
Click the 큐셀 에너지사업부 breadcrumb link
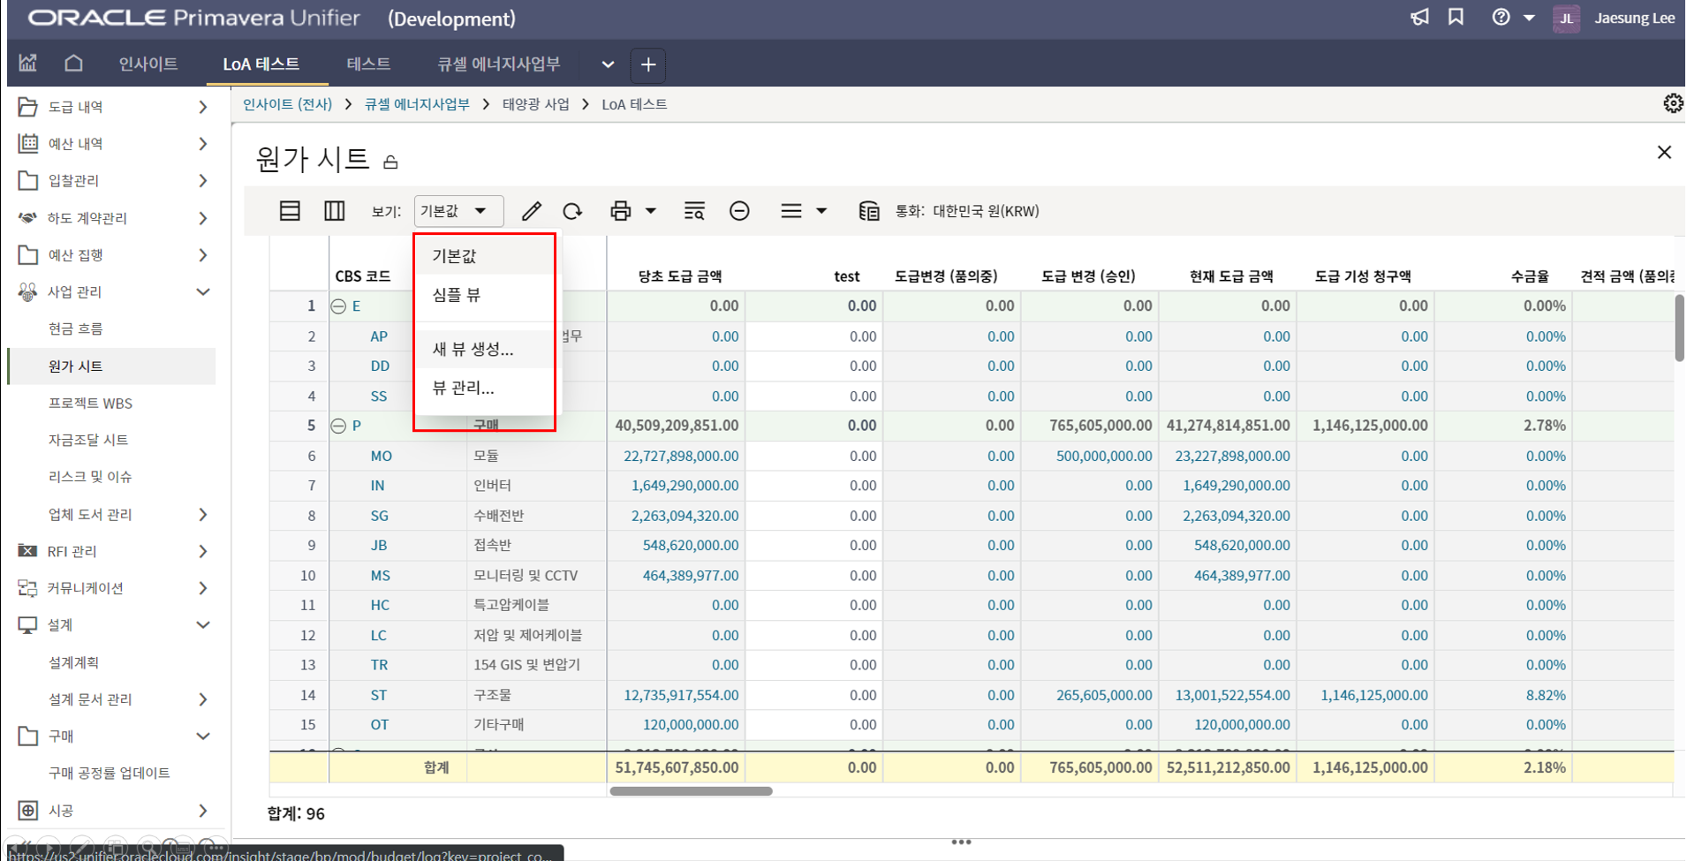pos(417,104)
